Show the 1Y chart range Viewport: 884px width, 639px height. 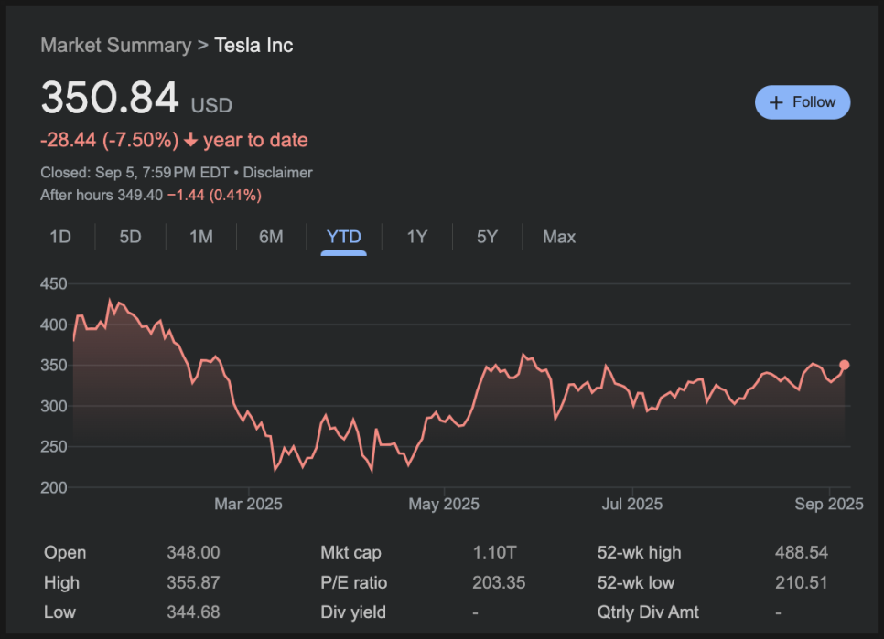[x=417, y=237]
